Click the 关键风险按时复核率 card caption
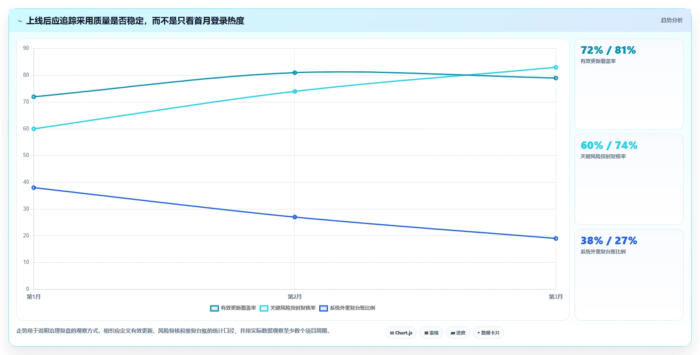This screenshot has width=700, height=355. click(x=603, y=157)
